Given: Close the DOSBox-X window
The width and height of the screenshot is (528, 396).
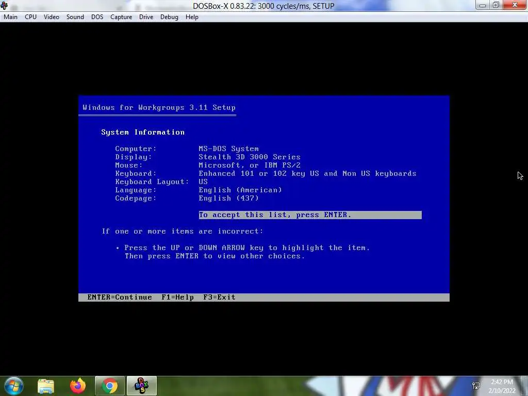Looking at the screenshot, I should [515, 5].
